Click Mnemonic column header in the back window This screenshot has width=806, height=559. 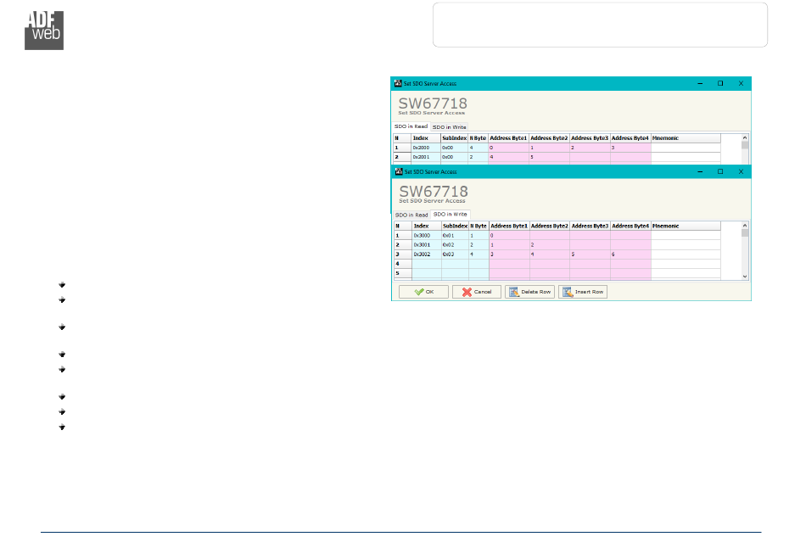(686, 138)
